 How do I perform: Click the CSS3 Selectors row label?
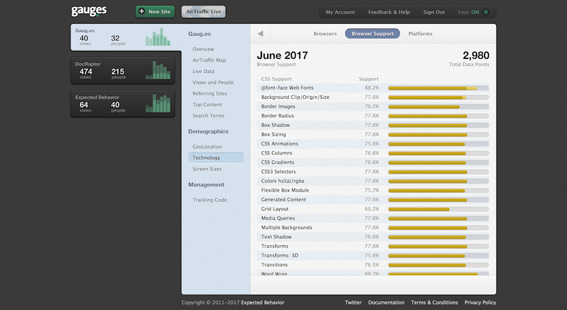tap(278, 172)
